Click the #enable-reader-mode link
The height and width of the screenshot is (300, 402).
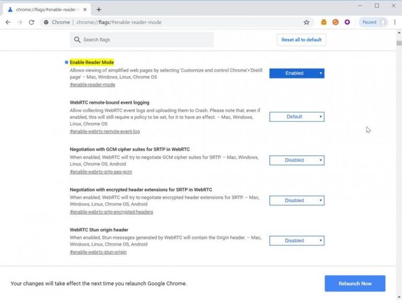[x=92, y=85]
